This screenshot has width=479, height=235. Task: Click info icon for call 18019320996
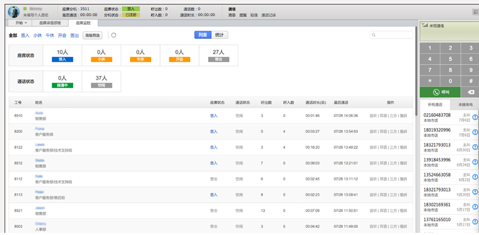pos(475,132)
